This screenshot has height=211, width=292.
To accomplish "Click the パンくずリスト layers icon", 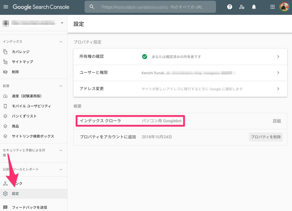I will click(x=5, y=116).
